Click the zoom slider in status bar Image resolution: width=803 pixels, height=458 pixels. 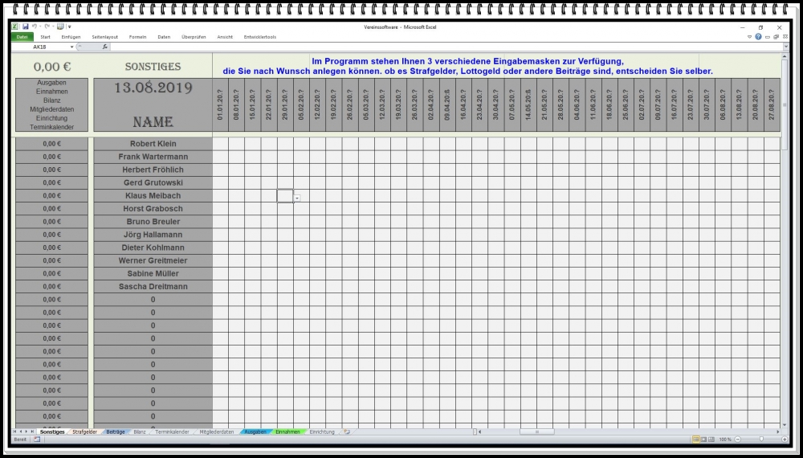click(761, 440)
